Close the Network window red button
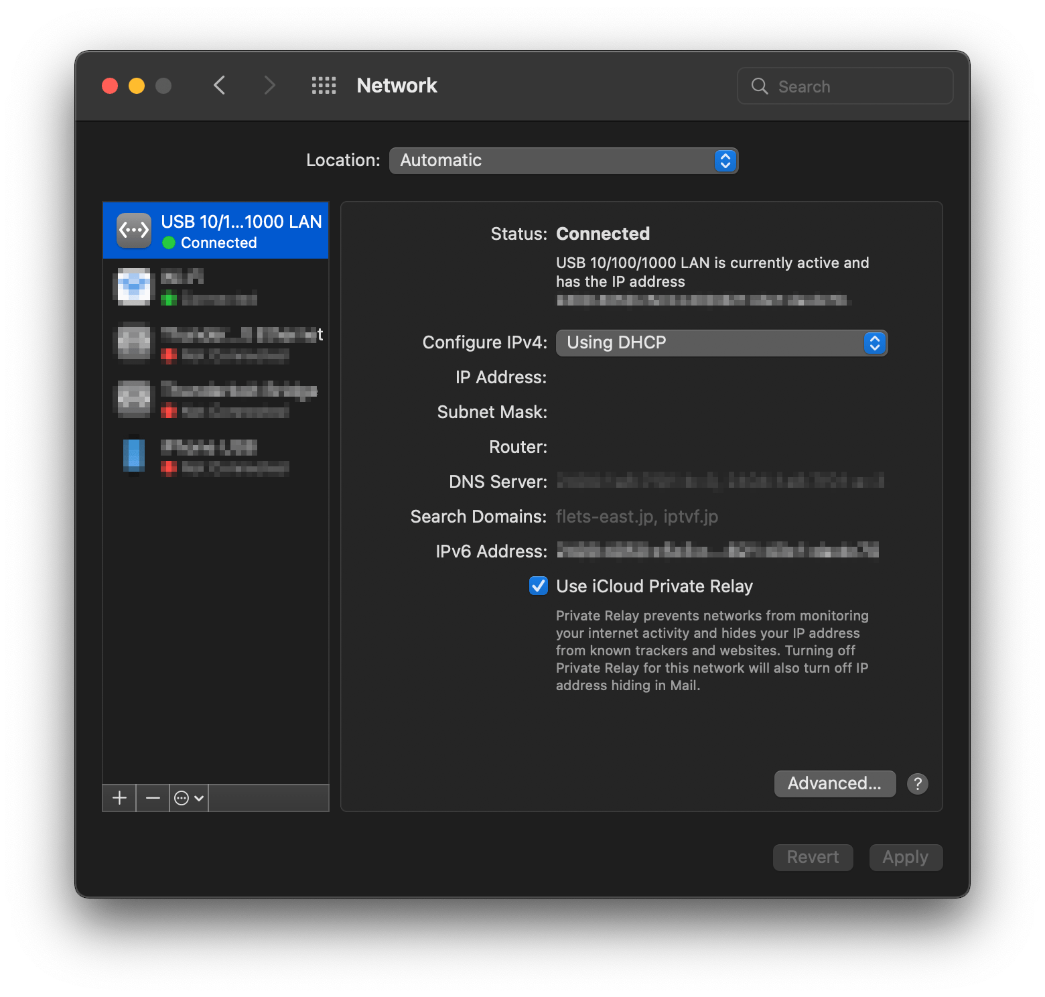This screenshot has width=1045, height=997. 110,86
